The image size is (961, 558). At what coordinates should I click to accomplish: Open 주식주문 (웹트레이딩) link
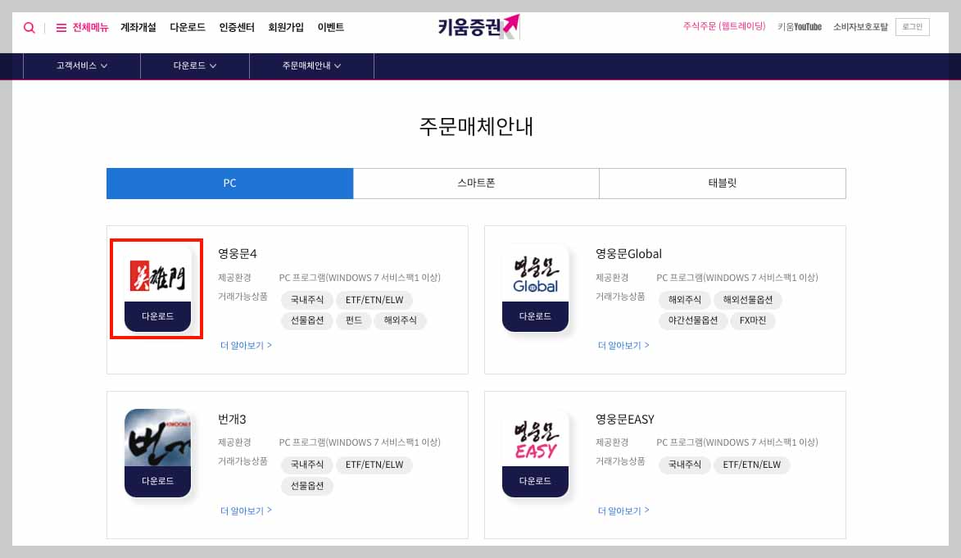724,26
